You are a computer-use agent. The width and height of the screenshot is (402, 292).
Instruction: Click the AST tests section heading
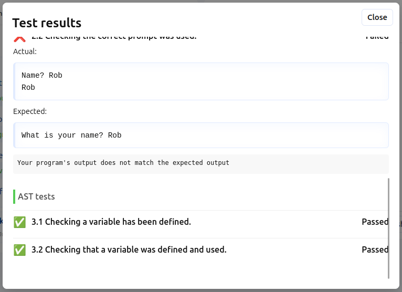(x=36, y=196)
